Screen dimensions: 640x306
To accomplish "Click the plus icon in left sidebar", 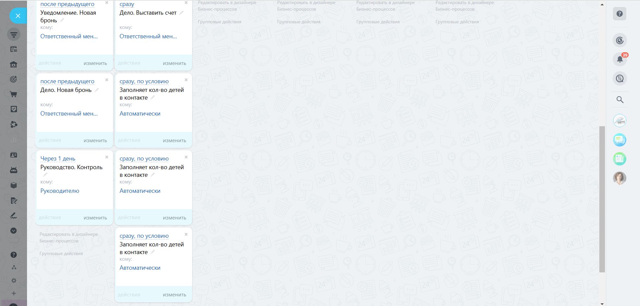I will point(14,293).
